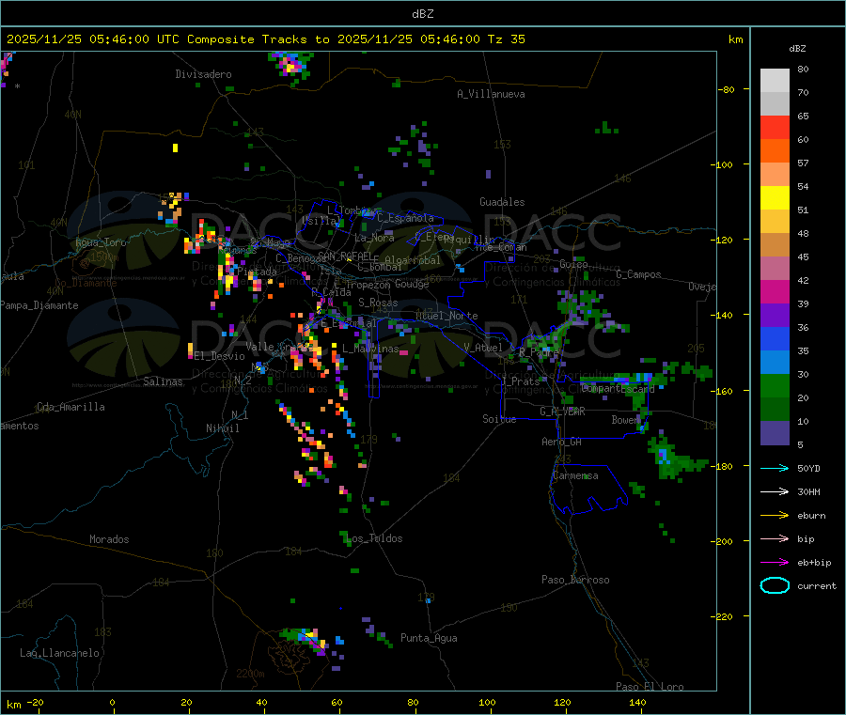This screenshot has height=715, width=846.
Task: Click the orange 57 dBZ color swatch
Action: 775,151
